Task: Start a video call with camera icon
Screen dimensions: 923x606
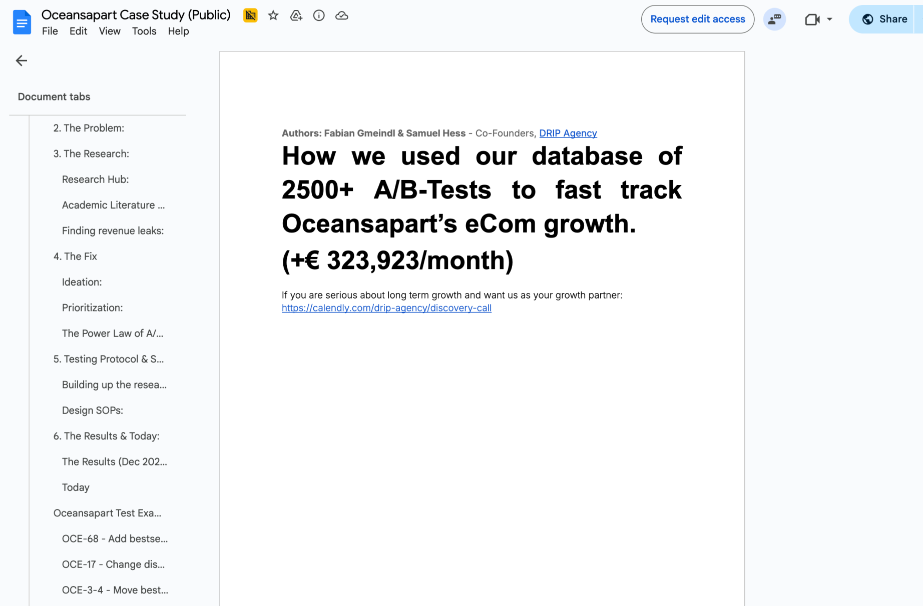Action: 811,19
